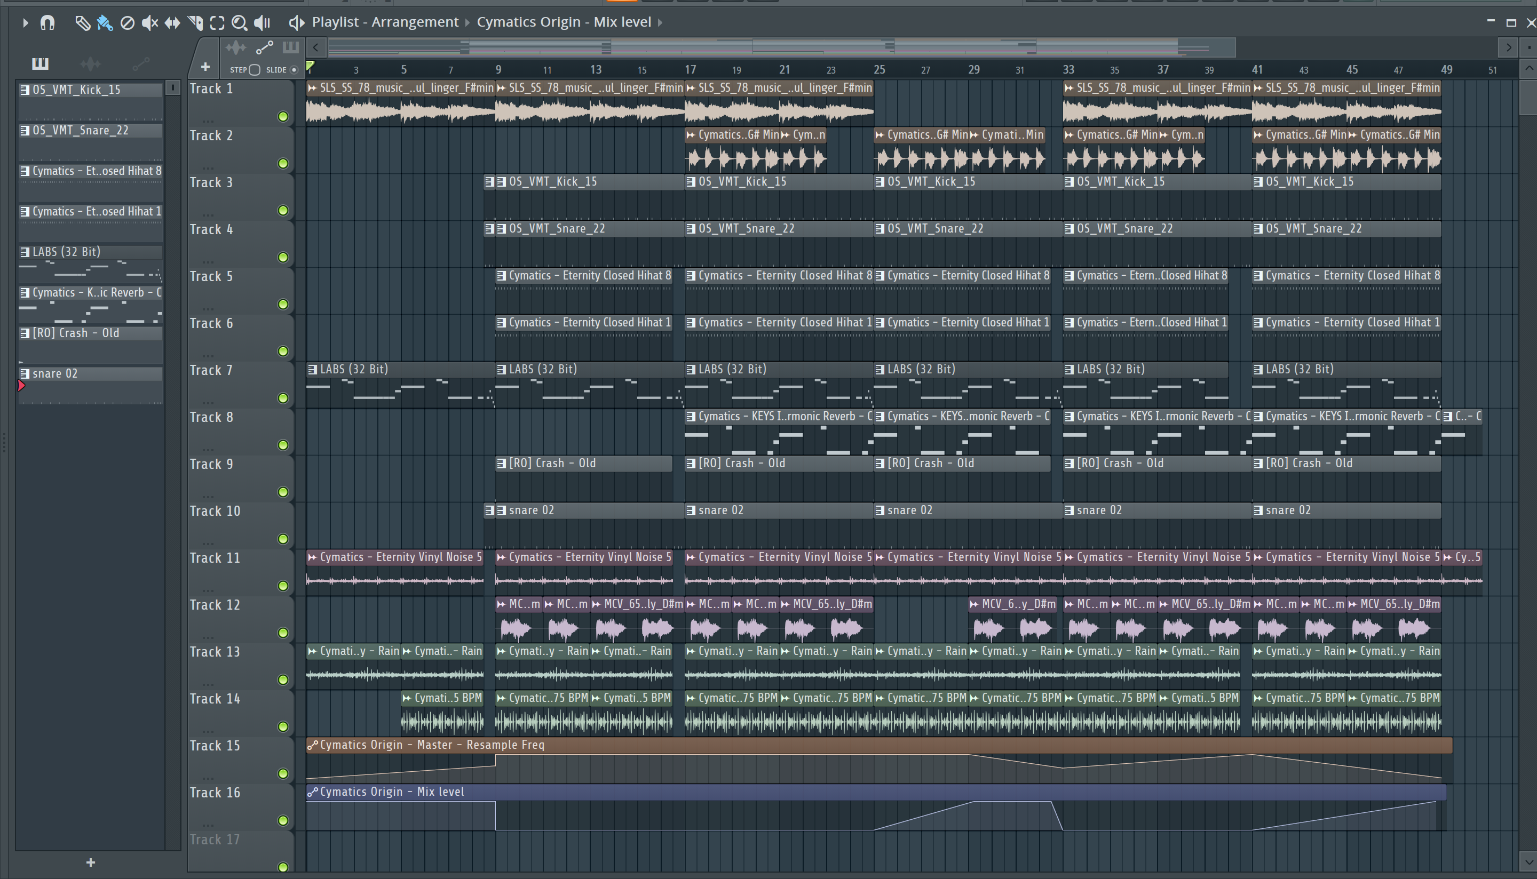The height and width of the screenshot is (879, 1537).
Task: Select snare 02 pattern in picker
Action: (x=91, y=385)
